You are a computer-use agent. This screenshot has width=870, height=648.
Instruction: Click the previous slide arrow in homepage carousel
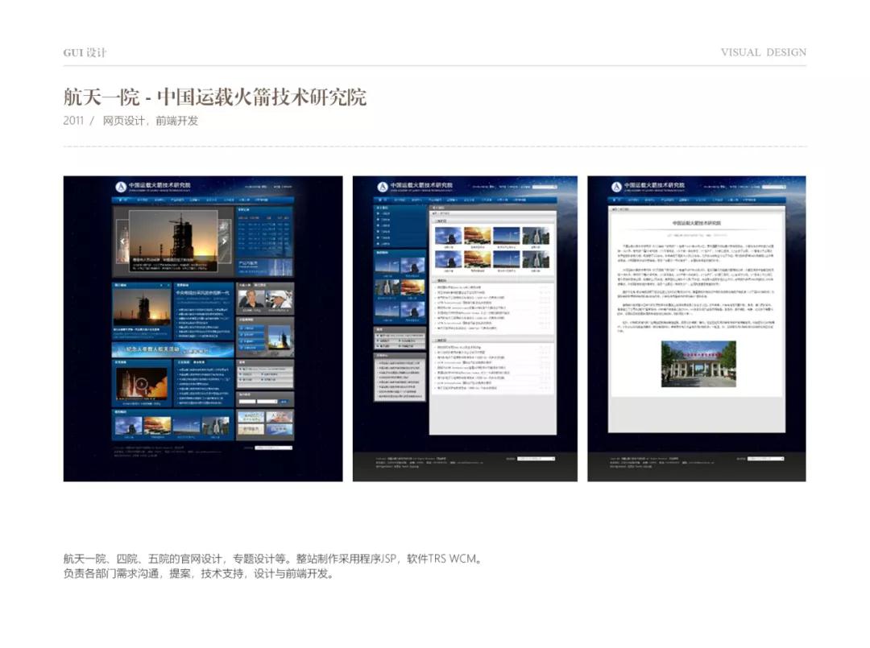(x=122, y=241)
